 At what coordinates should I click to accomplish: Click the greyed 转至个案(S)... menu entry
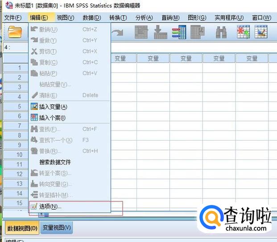click(70, 173)
